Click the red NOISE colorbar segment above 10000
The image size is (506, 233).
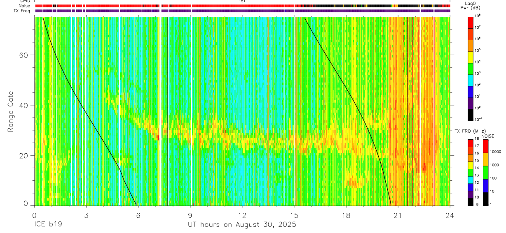(485, 146)
